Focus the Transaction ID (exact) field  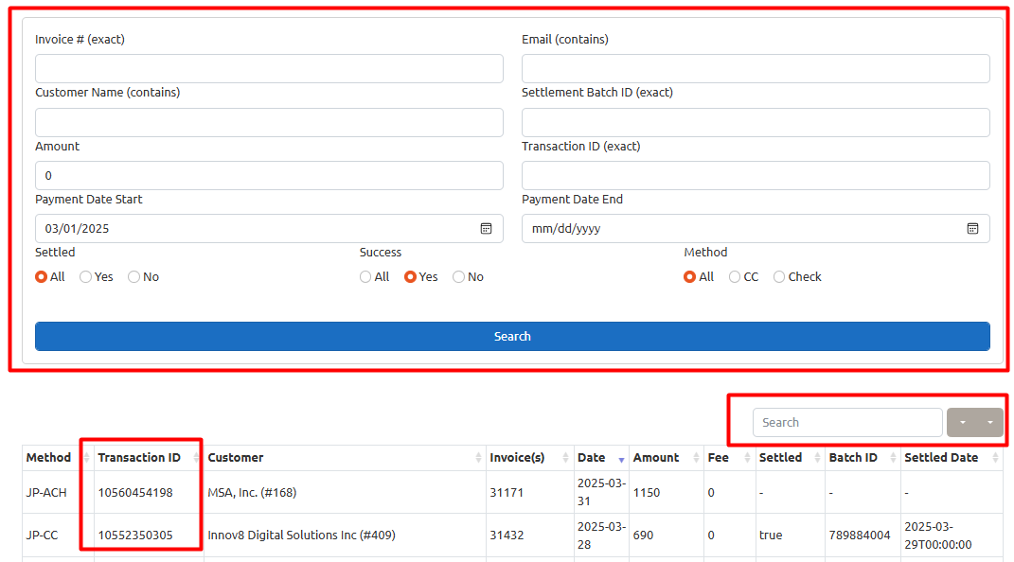pos(756,176)
